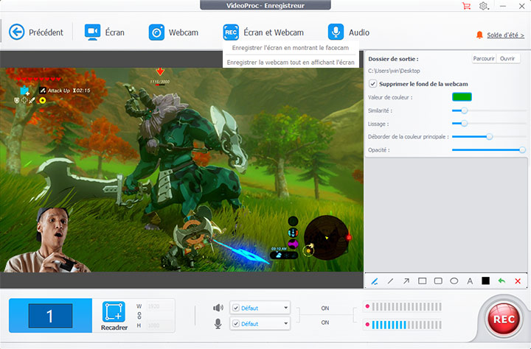Click the Parcourir button

483,58
